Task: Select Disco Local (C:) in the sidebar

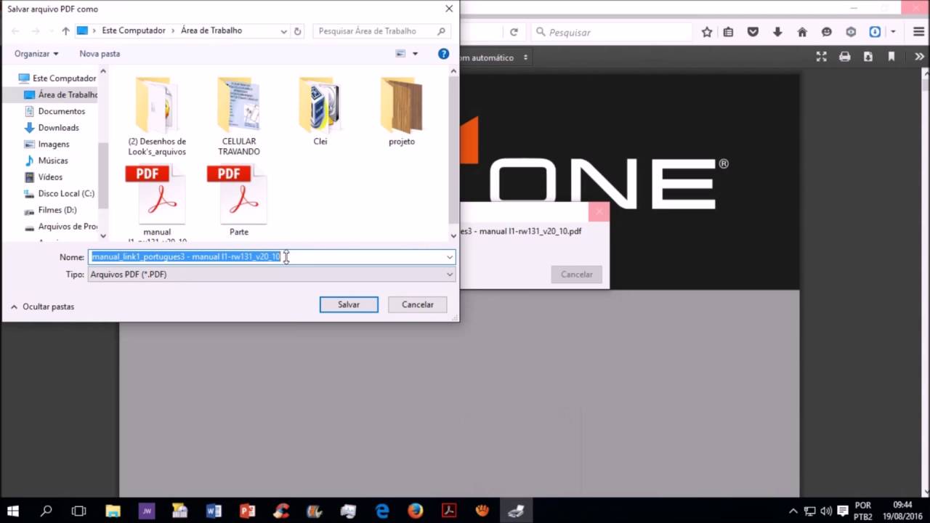Action: click(x=60, y=194)
